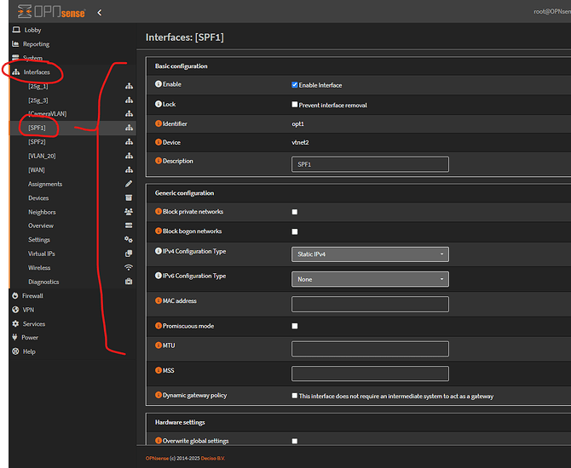Expand the Firewall menu section
Viewport: 571px width, 468px height.
click(x=32, y=296)
